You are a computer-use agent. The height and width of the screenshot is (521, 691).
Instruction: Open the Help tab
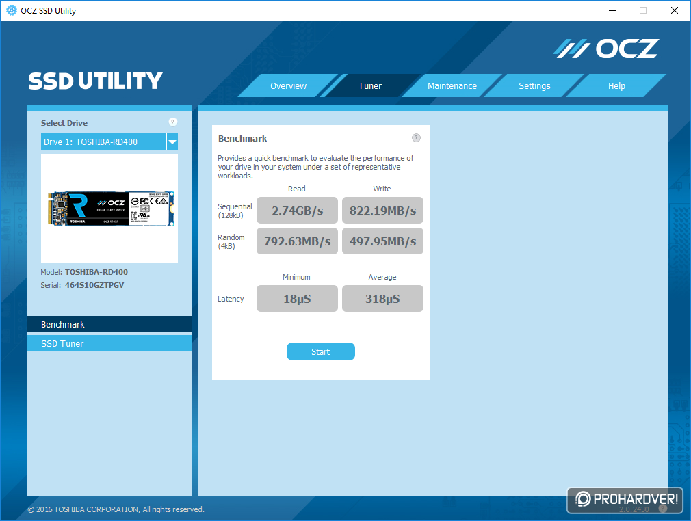point(616,86)
